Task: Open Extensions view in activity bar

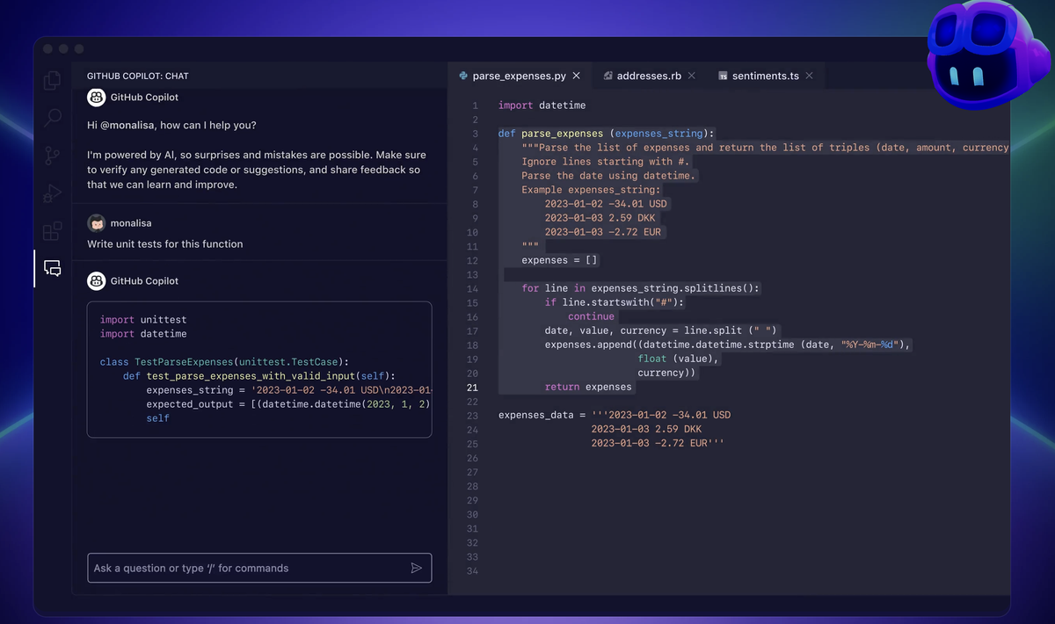Action: click(53, 231)
